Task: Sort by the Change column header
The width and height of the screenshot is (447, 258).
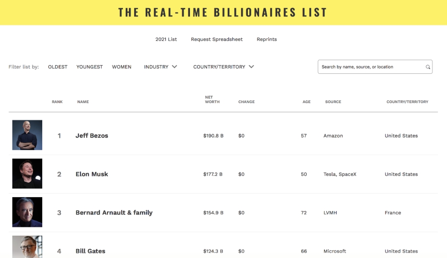Action: click(246, 102)
